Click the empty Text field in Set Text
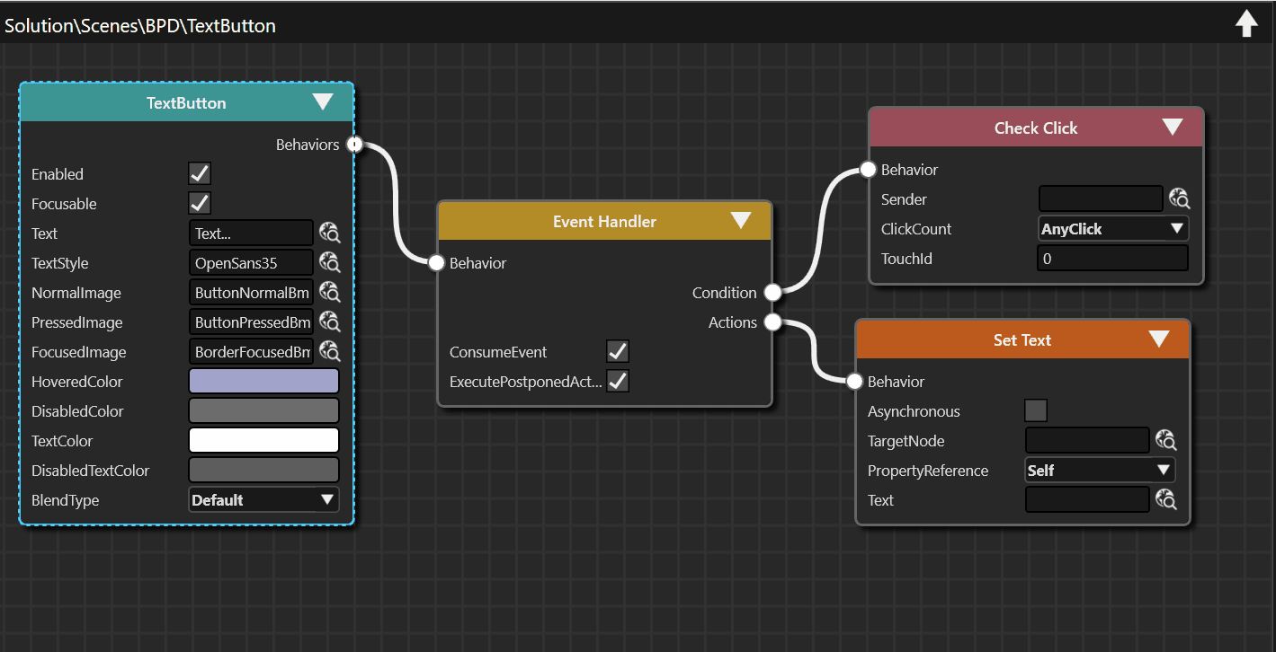1276x652 pixels. pyautogui.click(x=1087, y=500)
